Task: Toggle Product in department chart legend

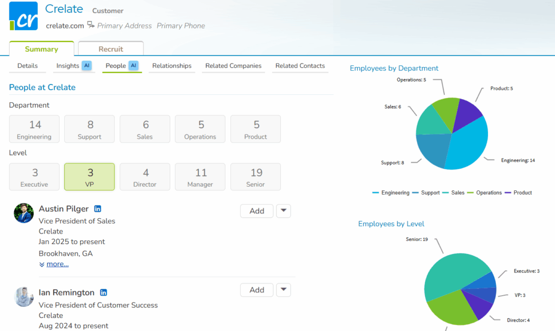Action: pyautogui.click(x=518, y=192)
